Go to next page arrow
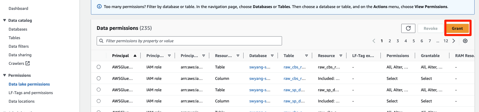Image resolution: width=479 pixels, height=112 pixels. coord(454,41)
